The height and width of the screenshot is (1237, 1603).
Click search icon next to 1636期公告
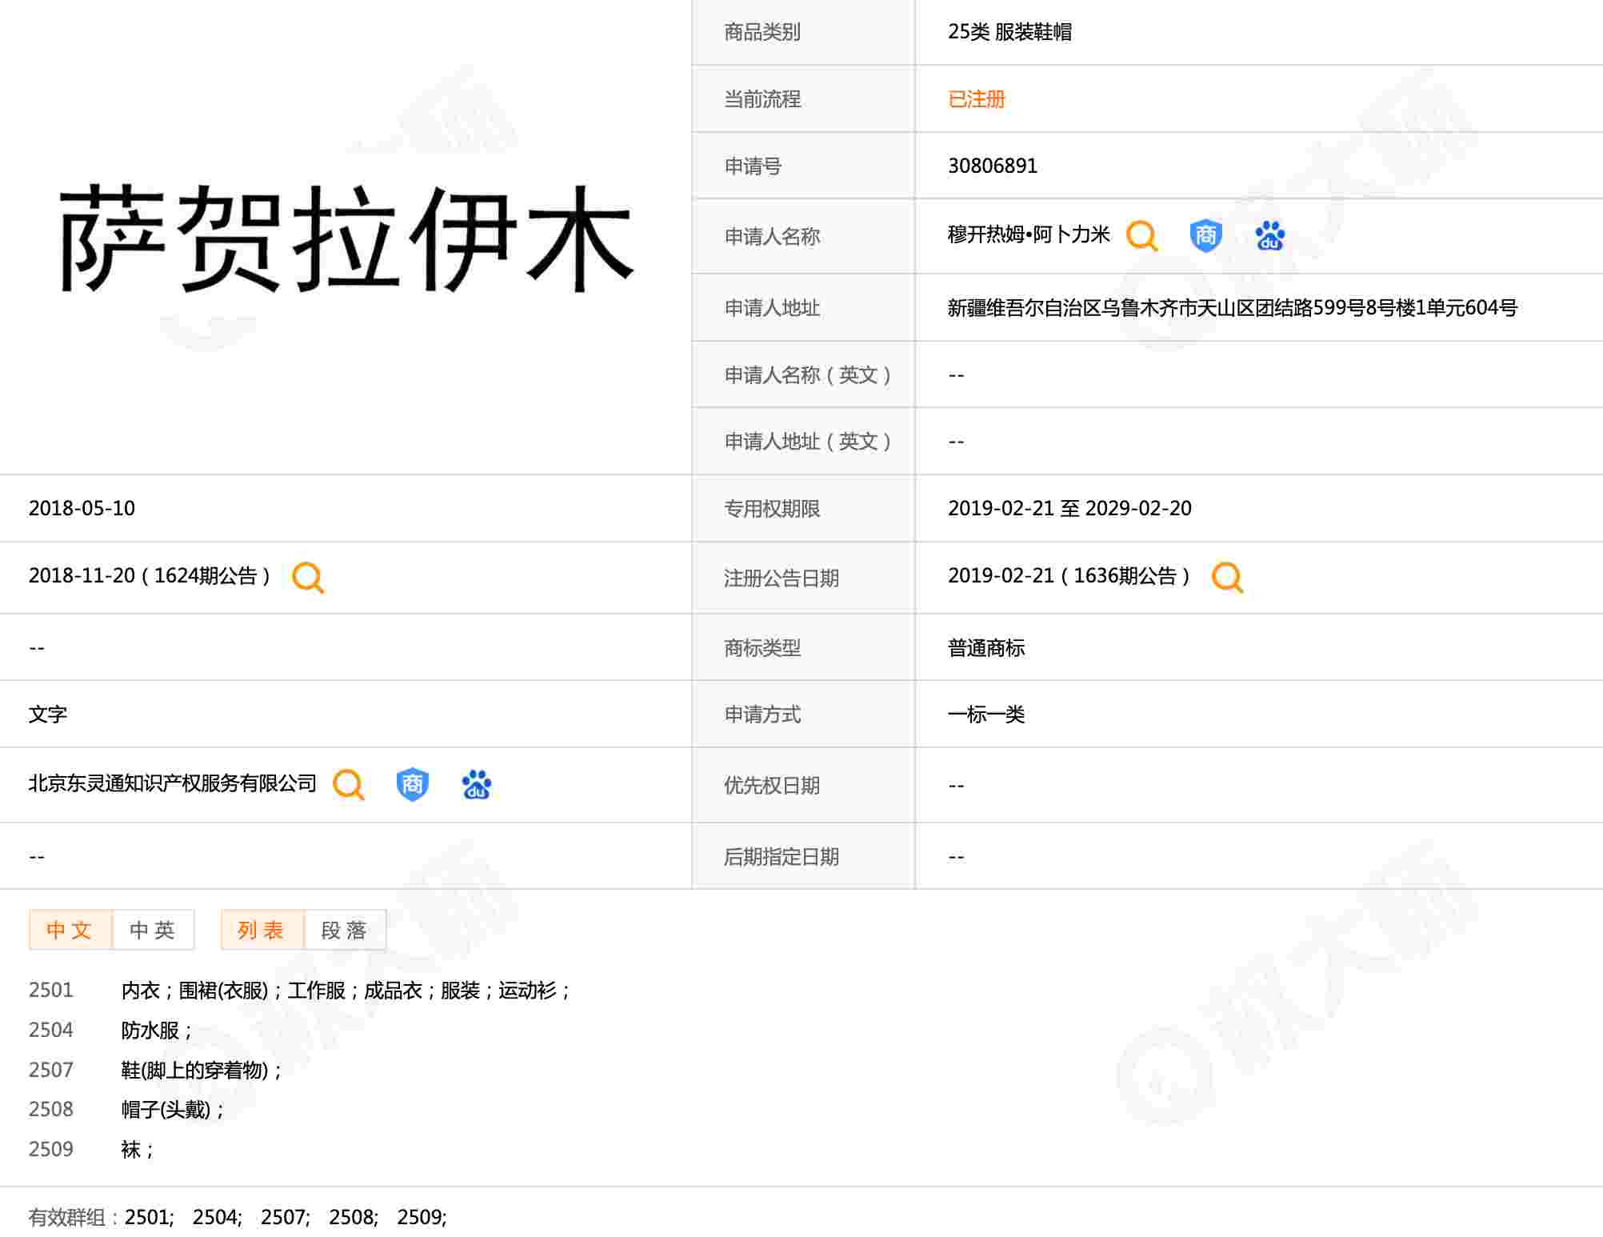coord(1227,577)
